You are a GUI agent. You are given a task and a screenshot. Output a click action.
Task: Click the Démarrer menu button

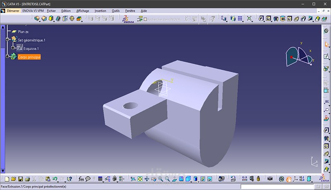[13, 11]
